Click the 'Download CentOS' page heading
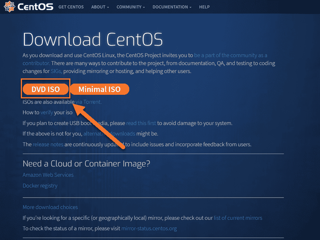320x240 pixels. 93,39
